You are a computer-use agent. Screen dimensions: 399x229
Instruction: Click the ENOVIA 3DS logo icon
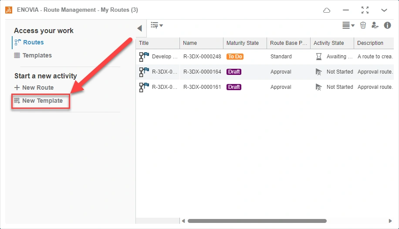9,10
